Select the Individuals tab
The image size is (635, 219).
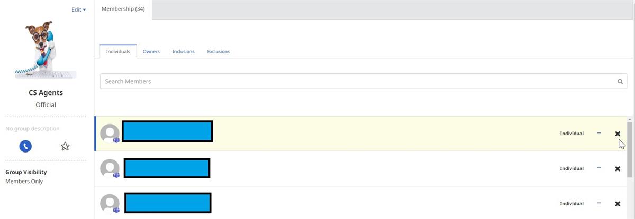(x=118, y=52)
